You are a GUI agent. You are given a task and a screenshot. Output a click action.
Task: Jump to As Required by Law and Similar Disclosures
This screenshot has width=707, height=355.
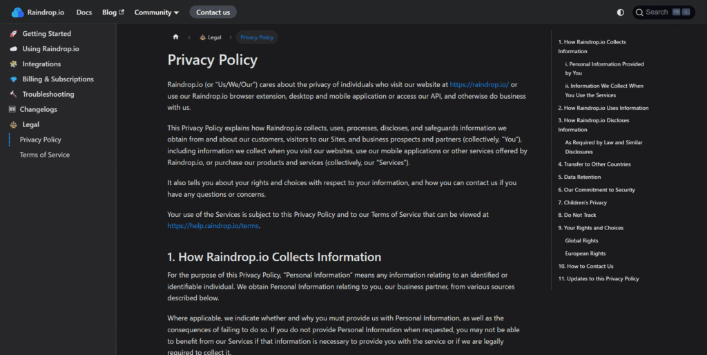[603, 147]
